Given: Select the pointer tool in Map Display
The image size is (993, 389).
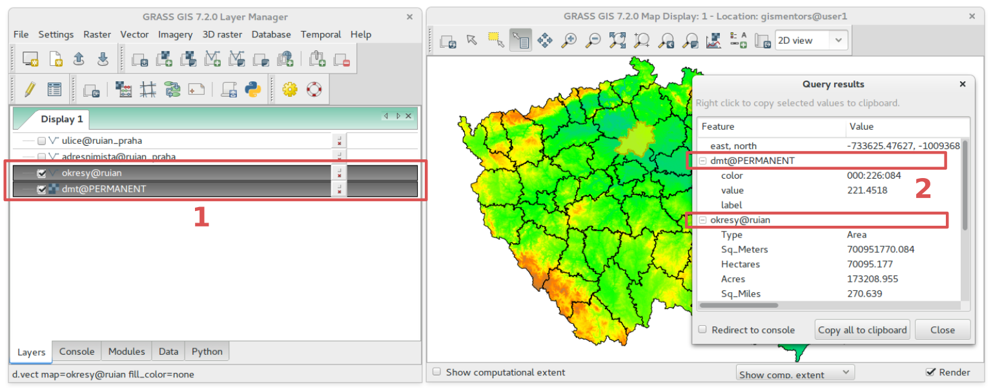Looking at the screenshot, I should (472, 41).
